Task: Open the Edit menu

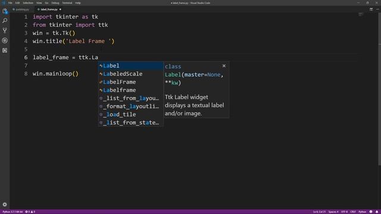Action: (x=17, y=3)
